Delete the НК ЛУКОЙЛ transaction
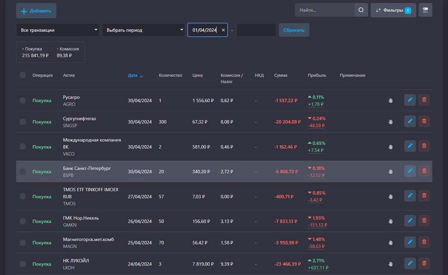The image size is (448, 275). click(x=424, y=263)
